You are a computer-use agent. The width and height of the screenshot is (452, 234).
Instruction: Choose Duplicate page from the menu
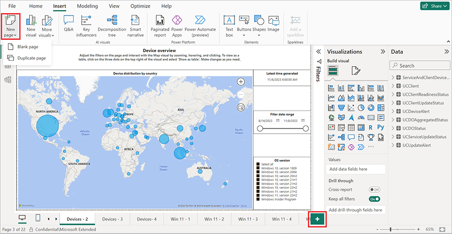[31, 58]
